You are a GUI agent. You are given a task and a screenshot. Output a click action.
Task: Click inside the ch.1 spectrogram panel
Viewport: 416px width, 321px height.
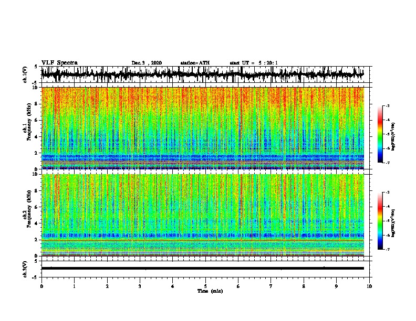[x=203, y=128]
